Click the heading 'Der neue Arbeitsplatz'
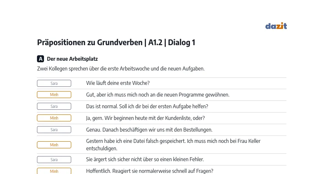 (72, 59)
